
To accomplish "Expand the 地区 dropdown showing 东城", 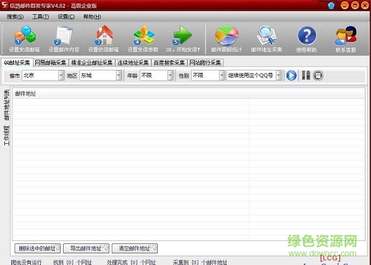I will pos(119,75).
